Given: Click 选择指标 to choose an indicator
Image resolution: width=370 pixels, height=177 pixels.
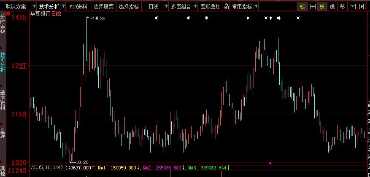Looking at the screenshot, I should pos(129,6).
